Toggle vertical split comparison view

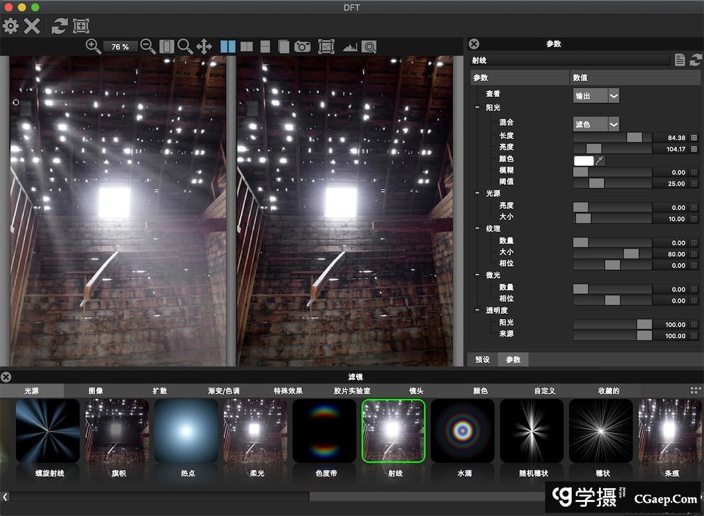247,47
